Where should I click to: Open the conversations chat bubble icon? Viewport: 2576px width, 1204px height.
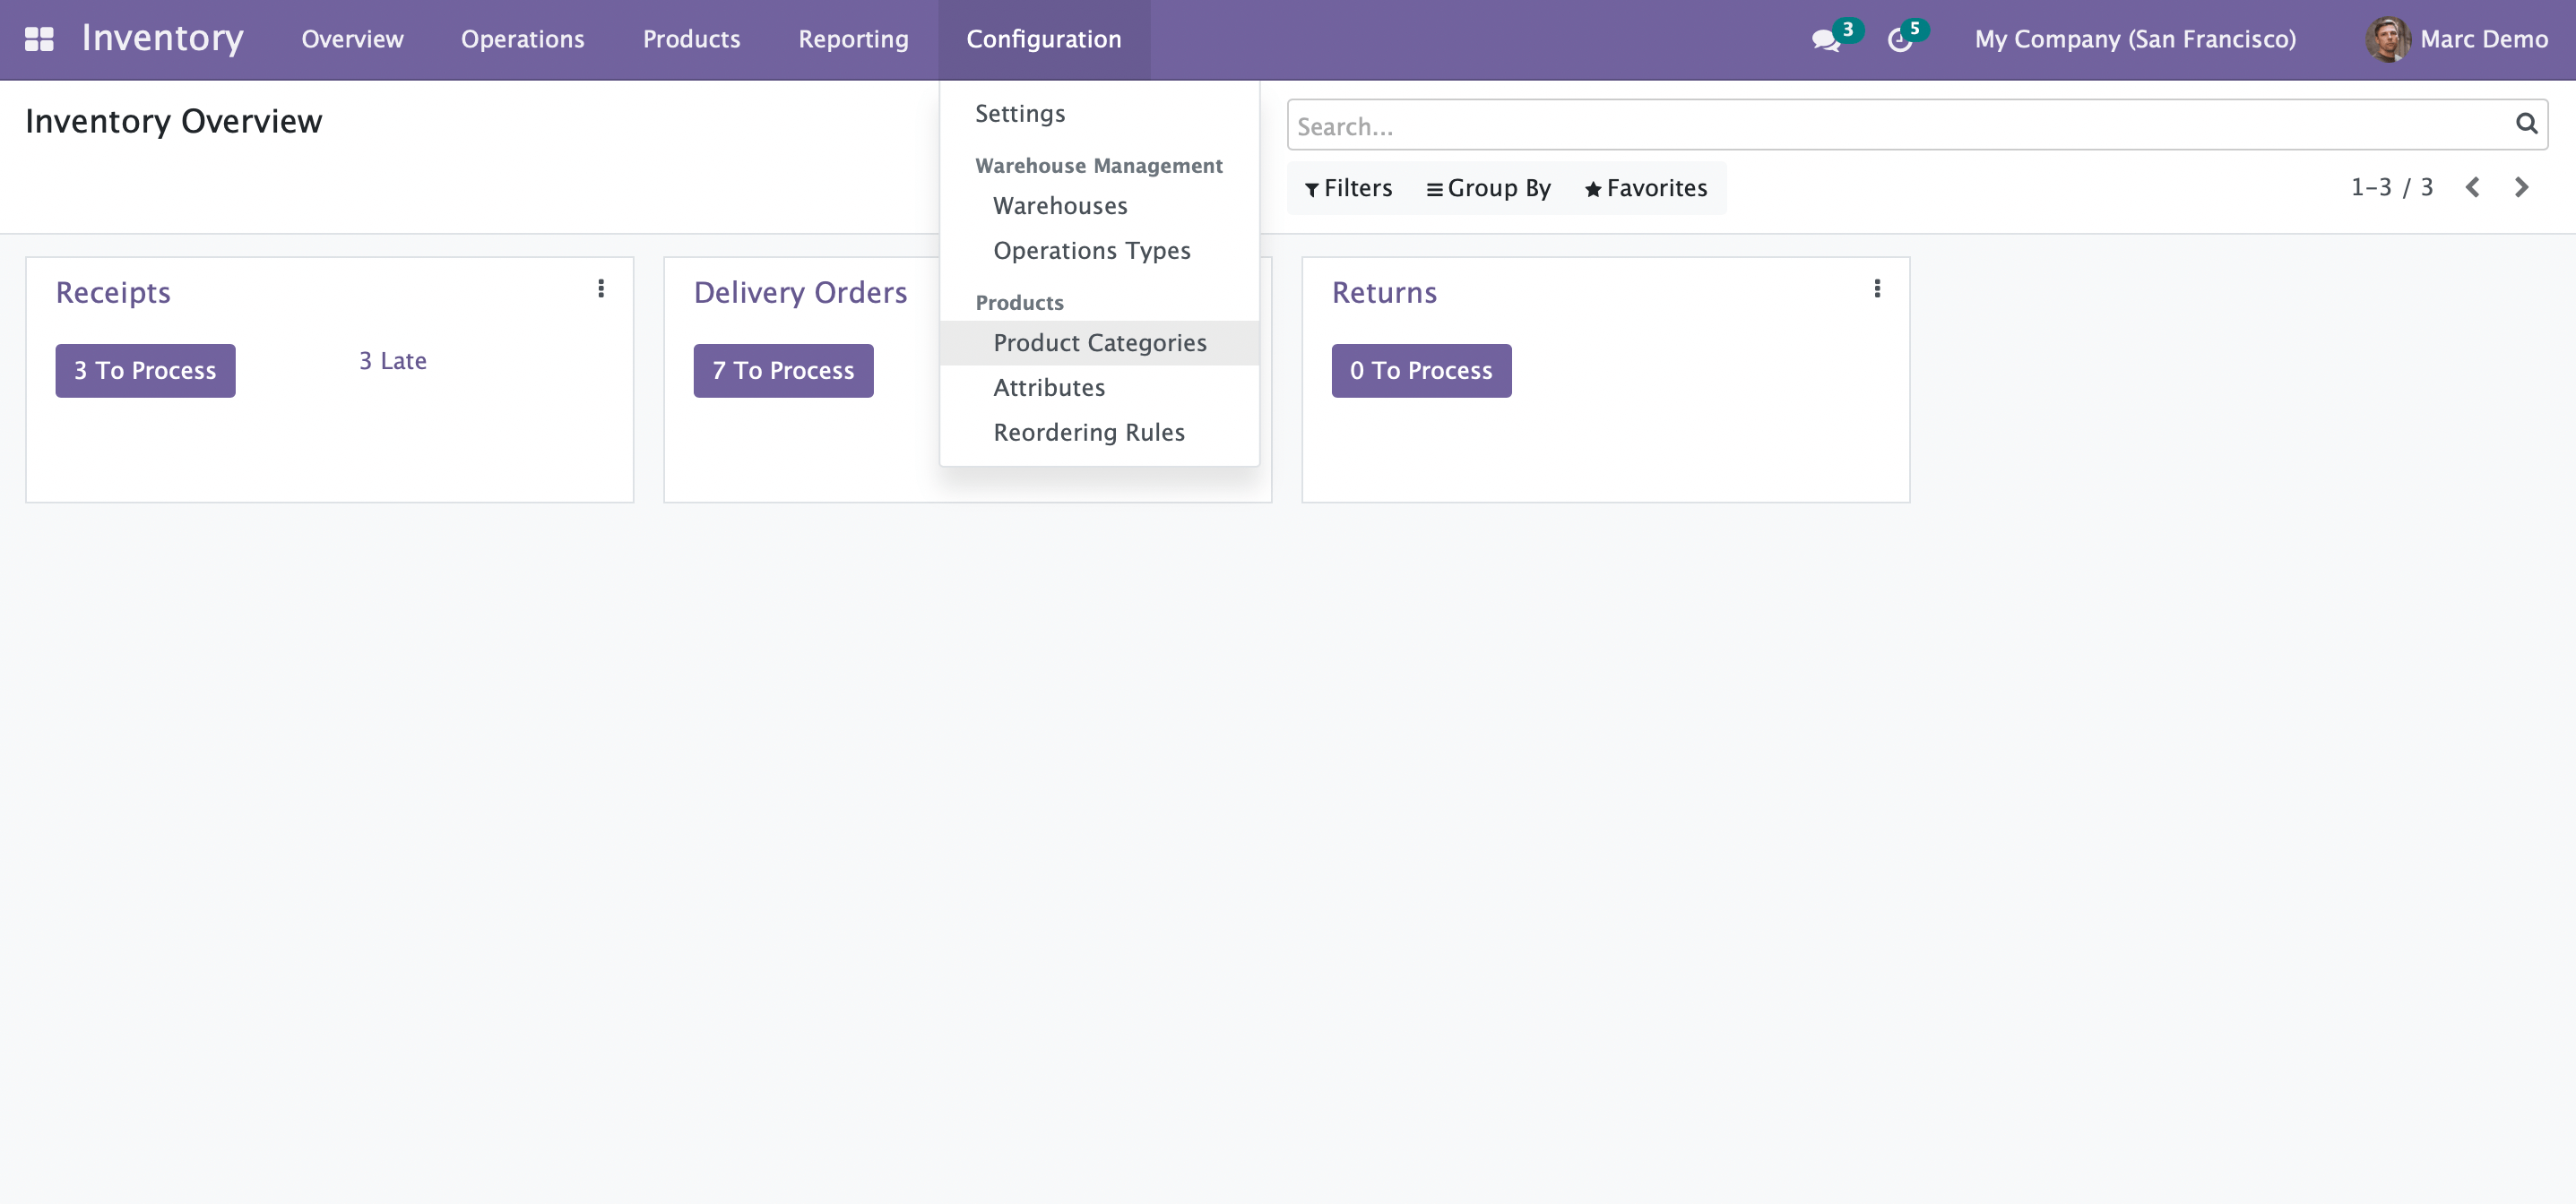click(x=1825, y=40)
